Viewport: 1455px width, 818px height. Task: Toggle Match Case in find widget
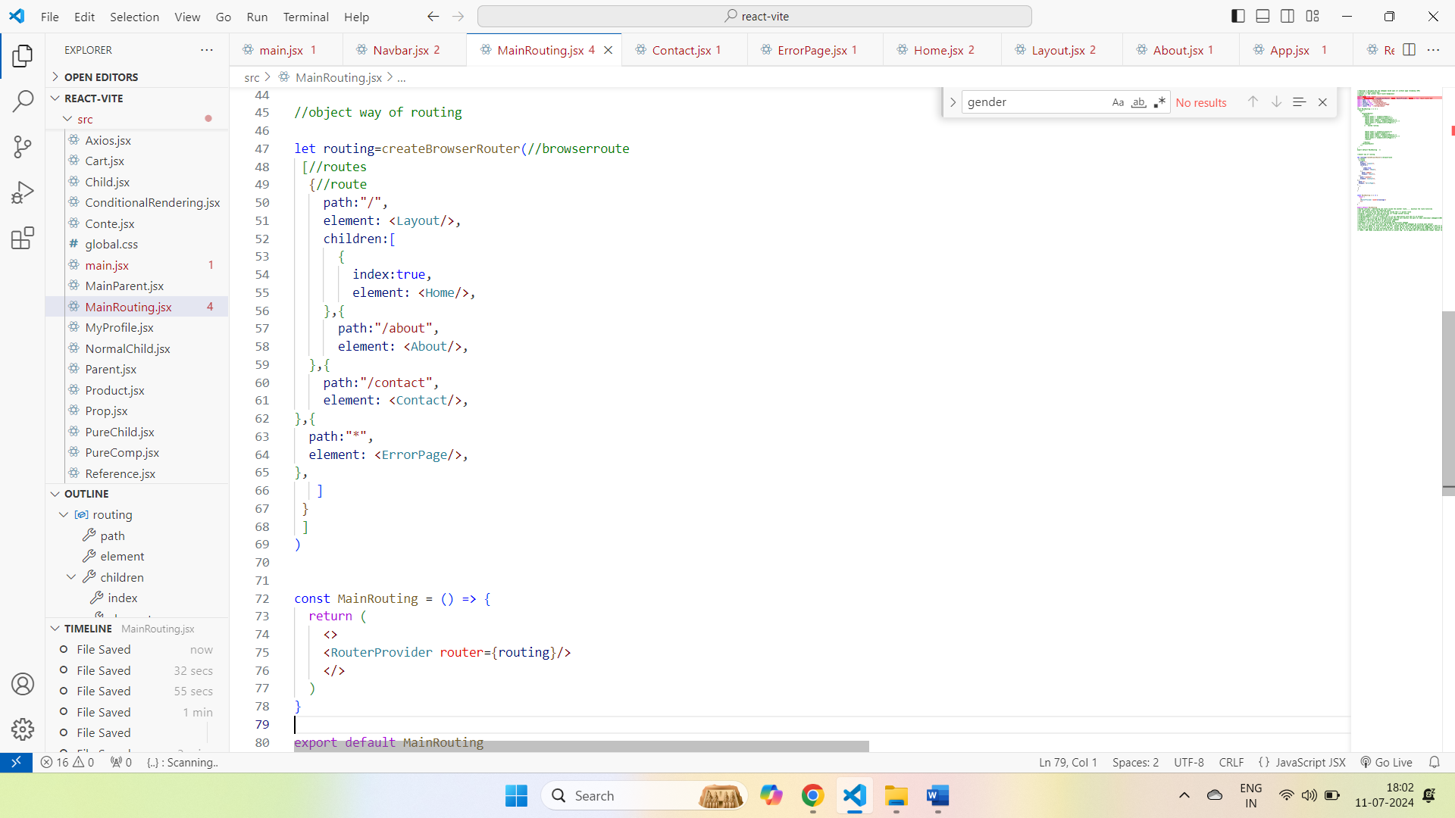[x=1118, y=102]
